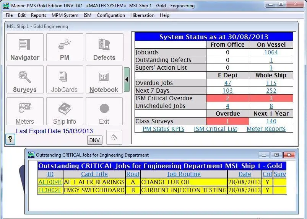Sort critical jobs by Surv column

(x=280, y=174)
